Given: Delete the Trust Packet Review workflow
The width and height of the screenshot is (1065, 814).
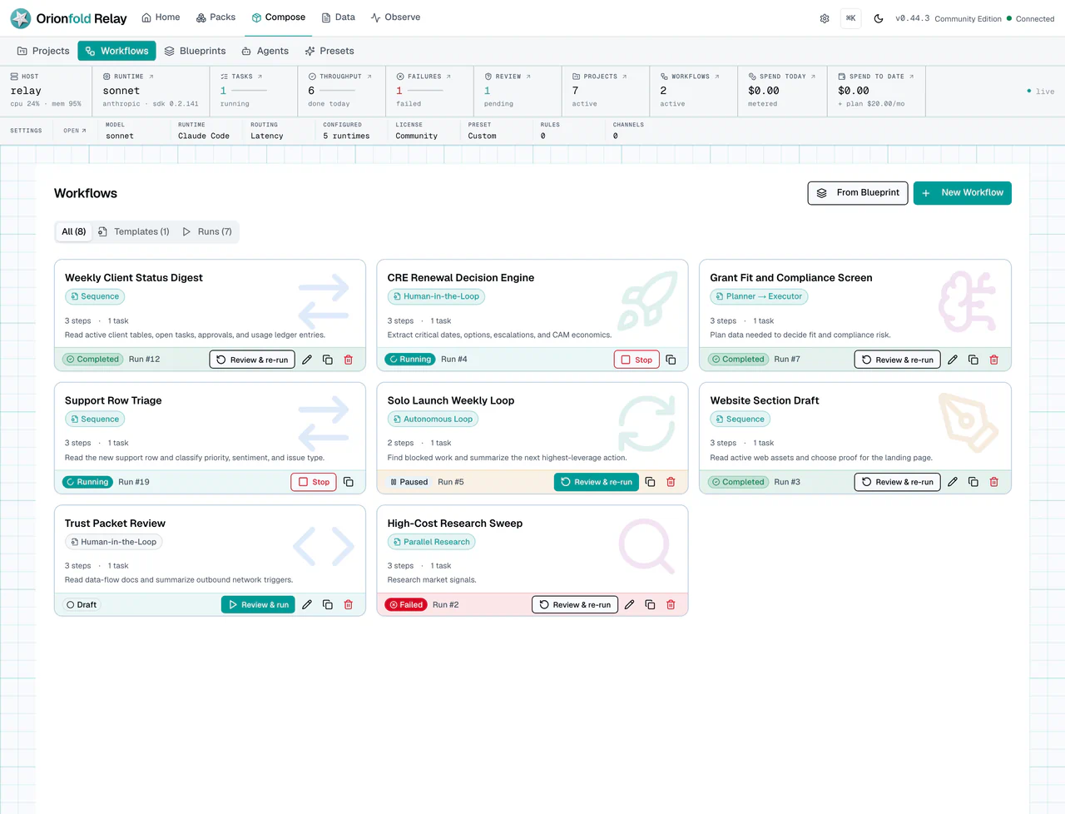Looking at the screenshot, I should coord(349,605).
